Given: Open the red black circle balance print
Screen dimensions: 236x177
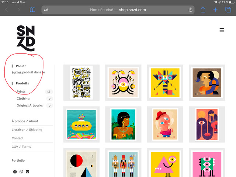Looking at the screenshot, I should point(81,163).
